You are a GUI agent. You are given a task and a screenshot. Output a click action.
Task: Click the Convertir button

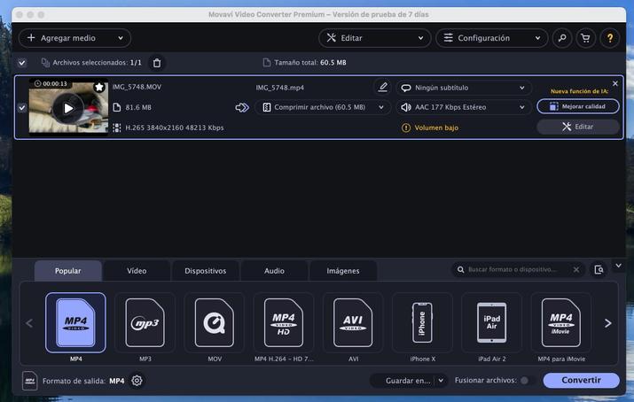click(x=581, y=380)
